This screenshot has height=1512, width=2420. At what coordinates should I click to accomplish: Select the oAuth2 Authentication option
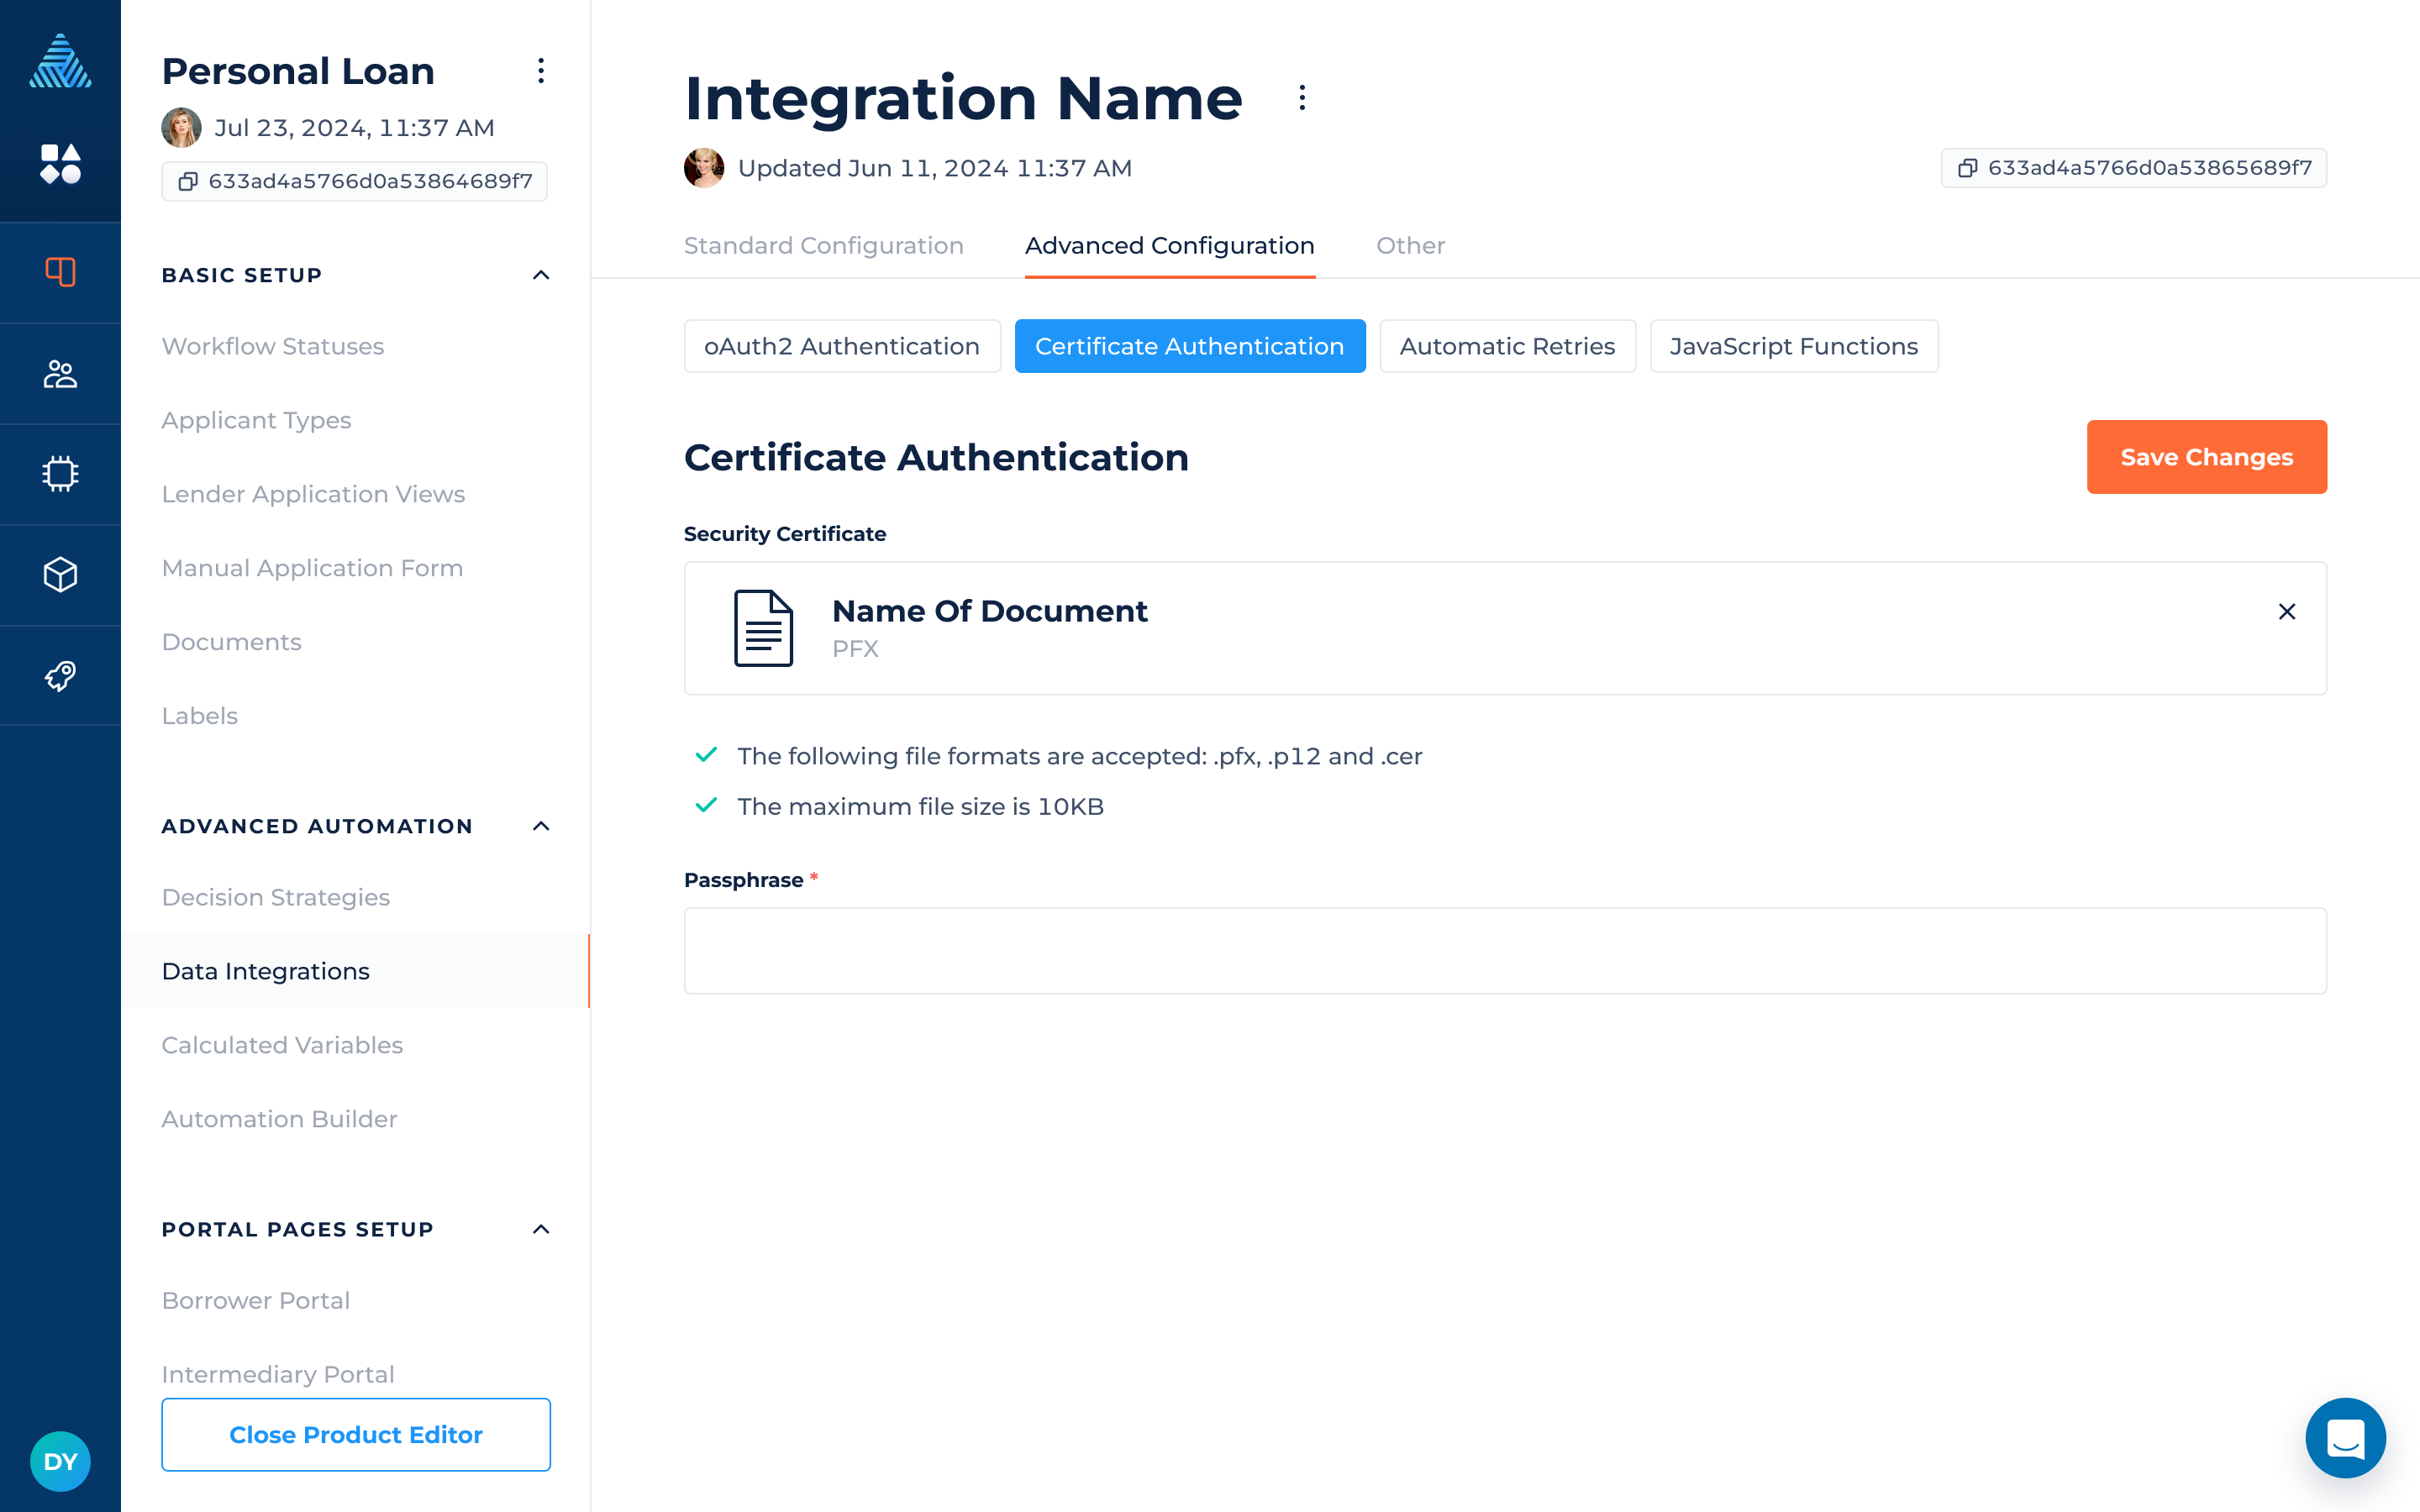[x=841, y=346]
